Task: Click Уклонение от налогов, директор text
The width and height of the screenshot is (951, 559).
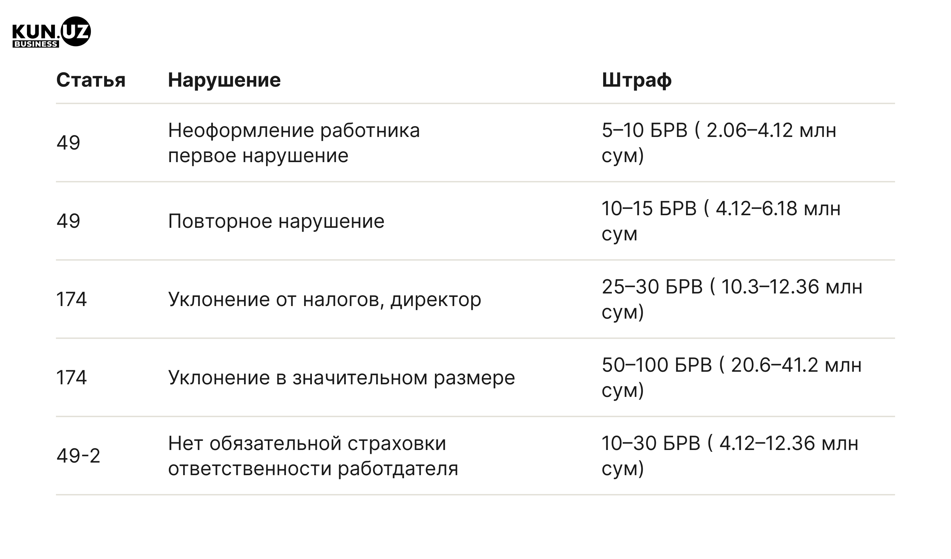Action: pyautogui.click(x=324, y=299)
